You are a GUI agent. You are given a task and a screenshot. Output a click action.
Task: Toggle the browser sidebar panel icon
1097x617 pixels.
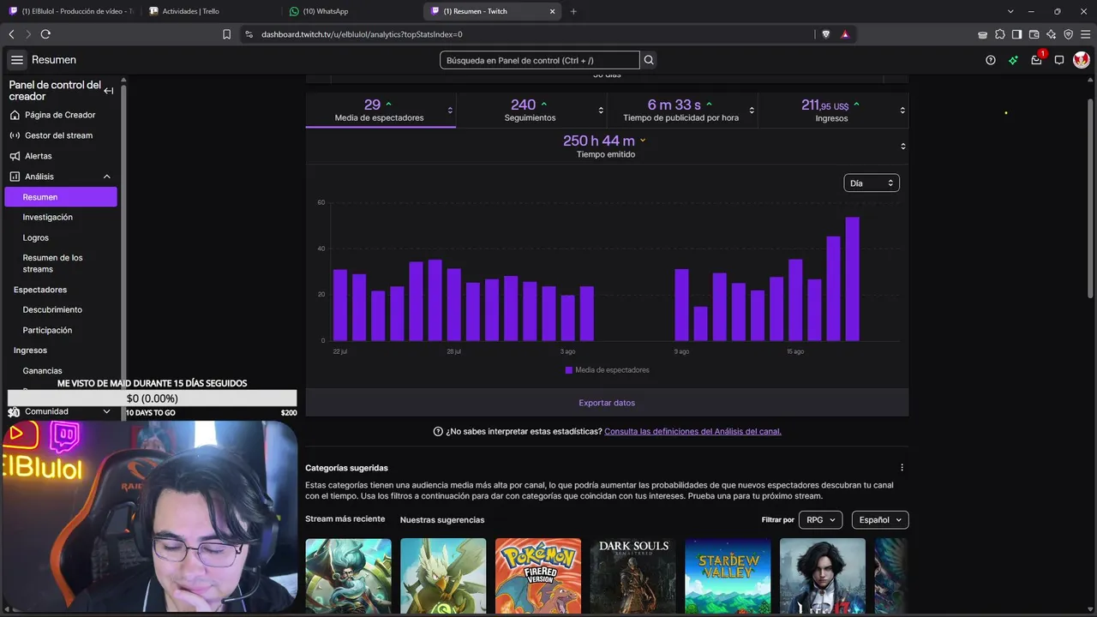pos(1016,34)
